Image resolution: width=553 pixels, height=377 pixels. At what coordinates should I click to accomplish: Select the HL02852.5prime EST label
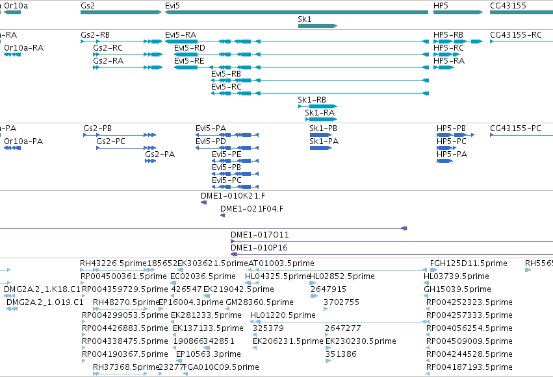point(342,276)
